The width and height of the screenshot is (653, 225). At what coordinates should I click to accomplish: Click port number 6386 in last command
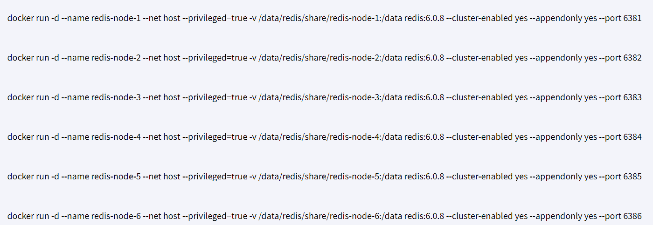pyautogui.click(x=632, y=216)
